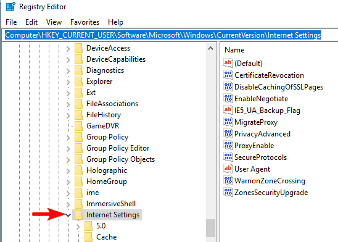Click the registry path address bar
338x242 pixels.
[x=170, y=35]
